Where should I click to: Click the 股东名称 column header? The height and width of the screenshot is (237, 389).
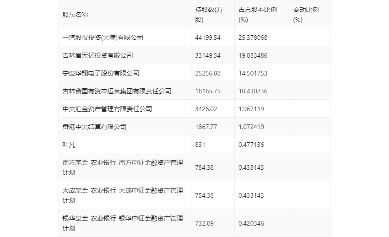coord(75,15)
